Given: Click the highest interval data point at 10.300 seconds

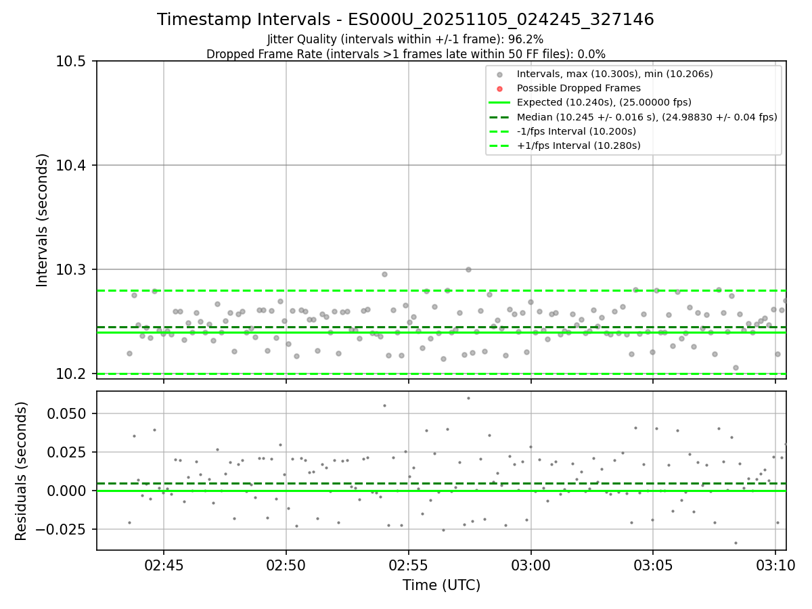Looking at the screenshot, I should tap(468, 269).
